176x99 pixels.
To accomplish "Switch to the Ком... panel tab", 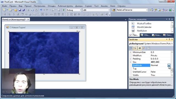I will point(156,35).
